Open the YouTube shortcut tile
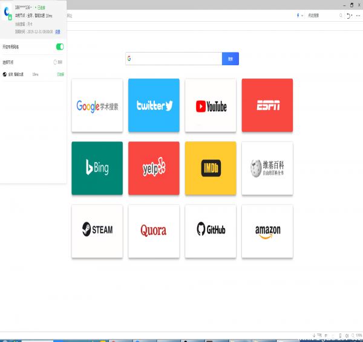Screen dimensions: 363x342 [x=211, y=105]
